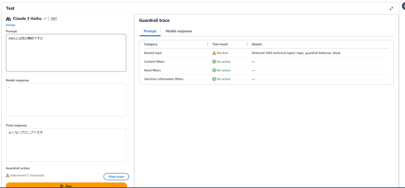The image size is (405, 188).
Task: Focus the Prompt text area
Action: (66, 53)
